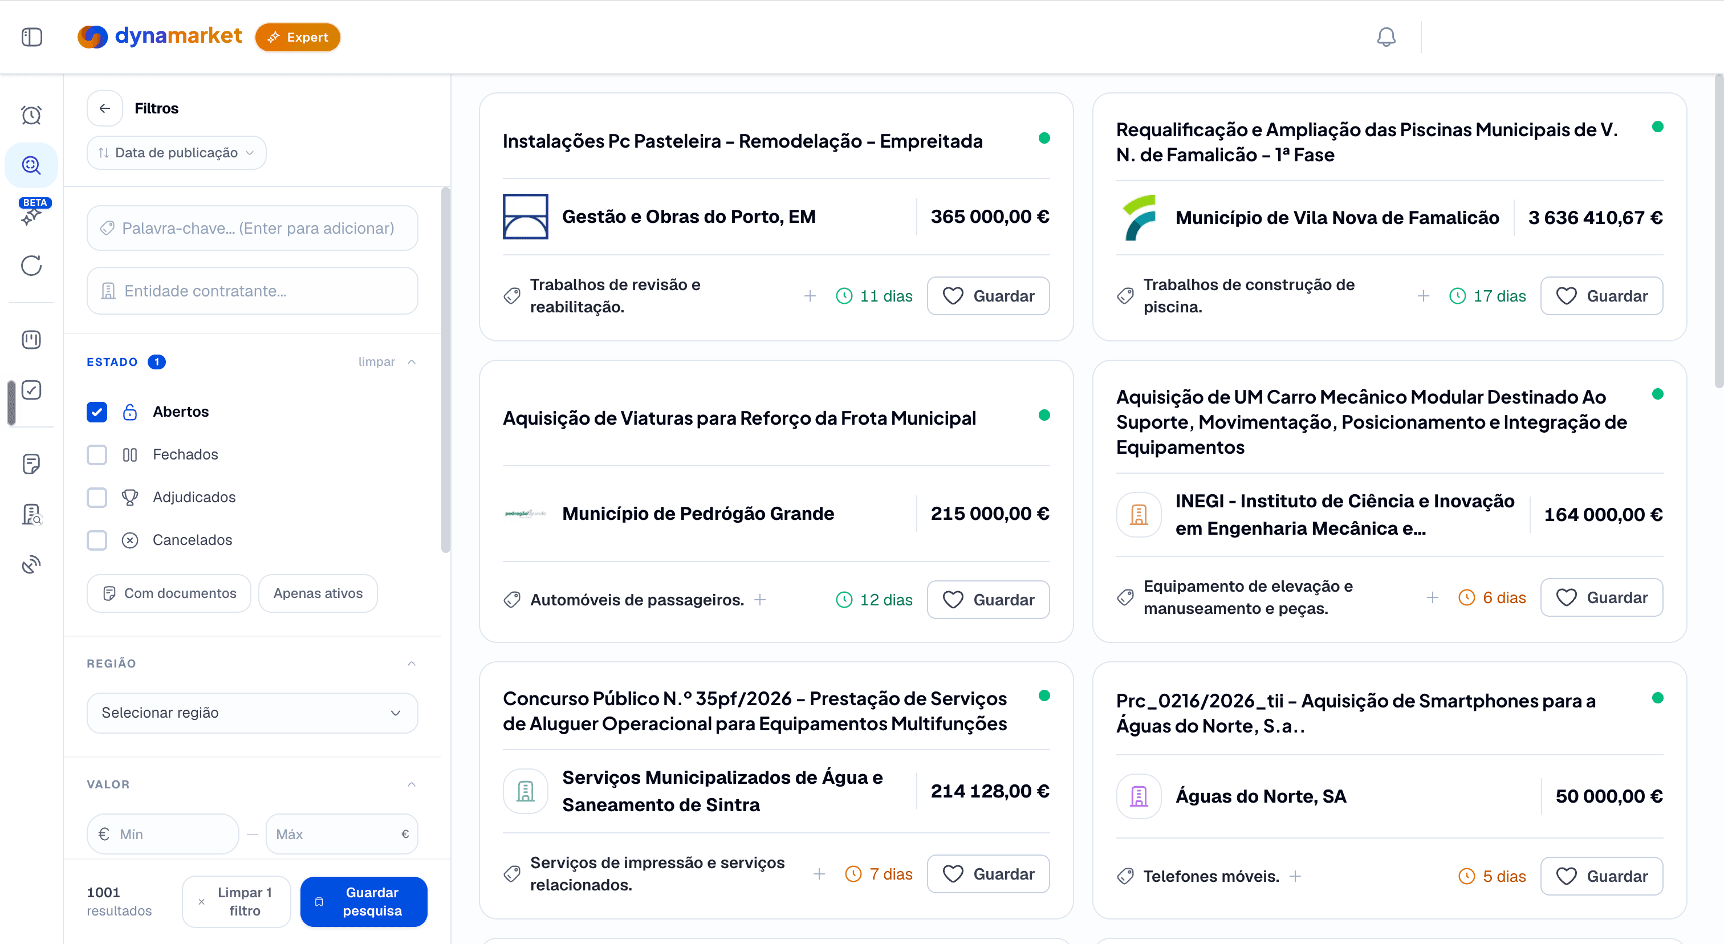
Task: Open the satellite radar sidebar icon
Action: pos(31,565)
